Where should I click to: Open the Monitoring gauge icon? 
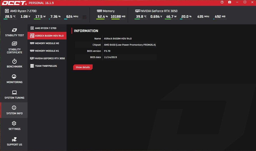click(14, 77)
